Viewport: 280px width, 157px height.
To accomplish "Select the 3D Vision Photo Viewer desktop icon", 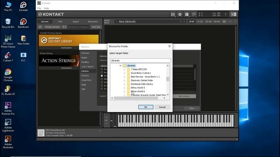I will click(x=8, y=42).
